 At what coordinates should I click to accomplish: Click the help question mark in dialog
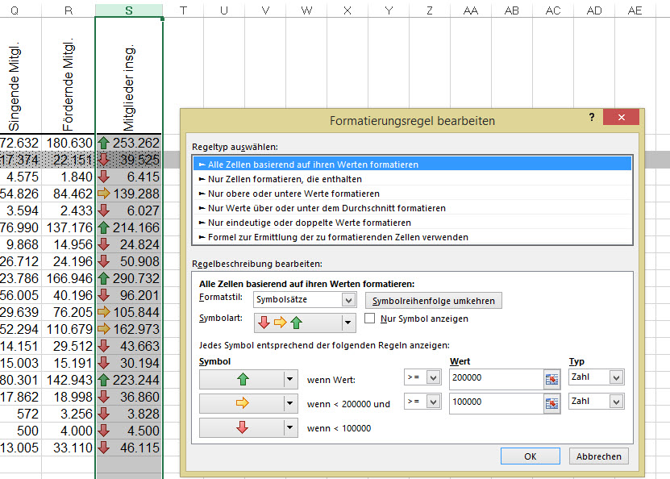pyautogui.click(x=592, y=118)
